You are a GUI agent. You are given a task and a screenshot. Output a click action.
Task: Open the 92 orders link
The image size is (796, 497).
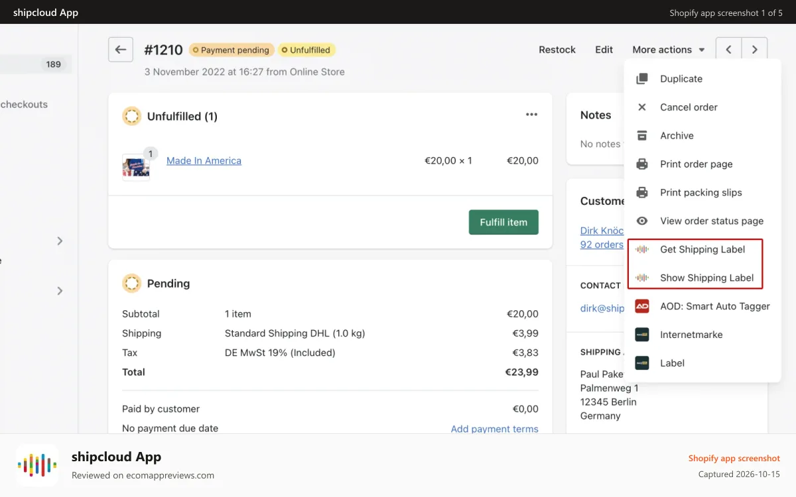[x=602, y=245]
